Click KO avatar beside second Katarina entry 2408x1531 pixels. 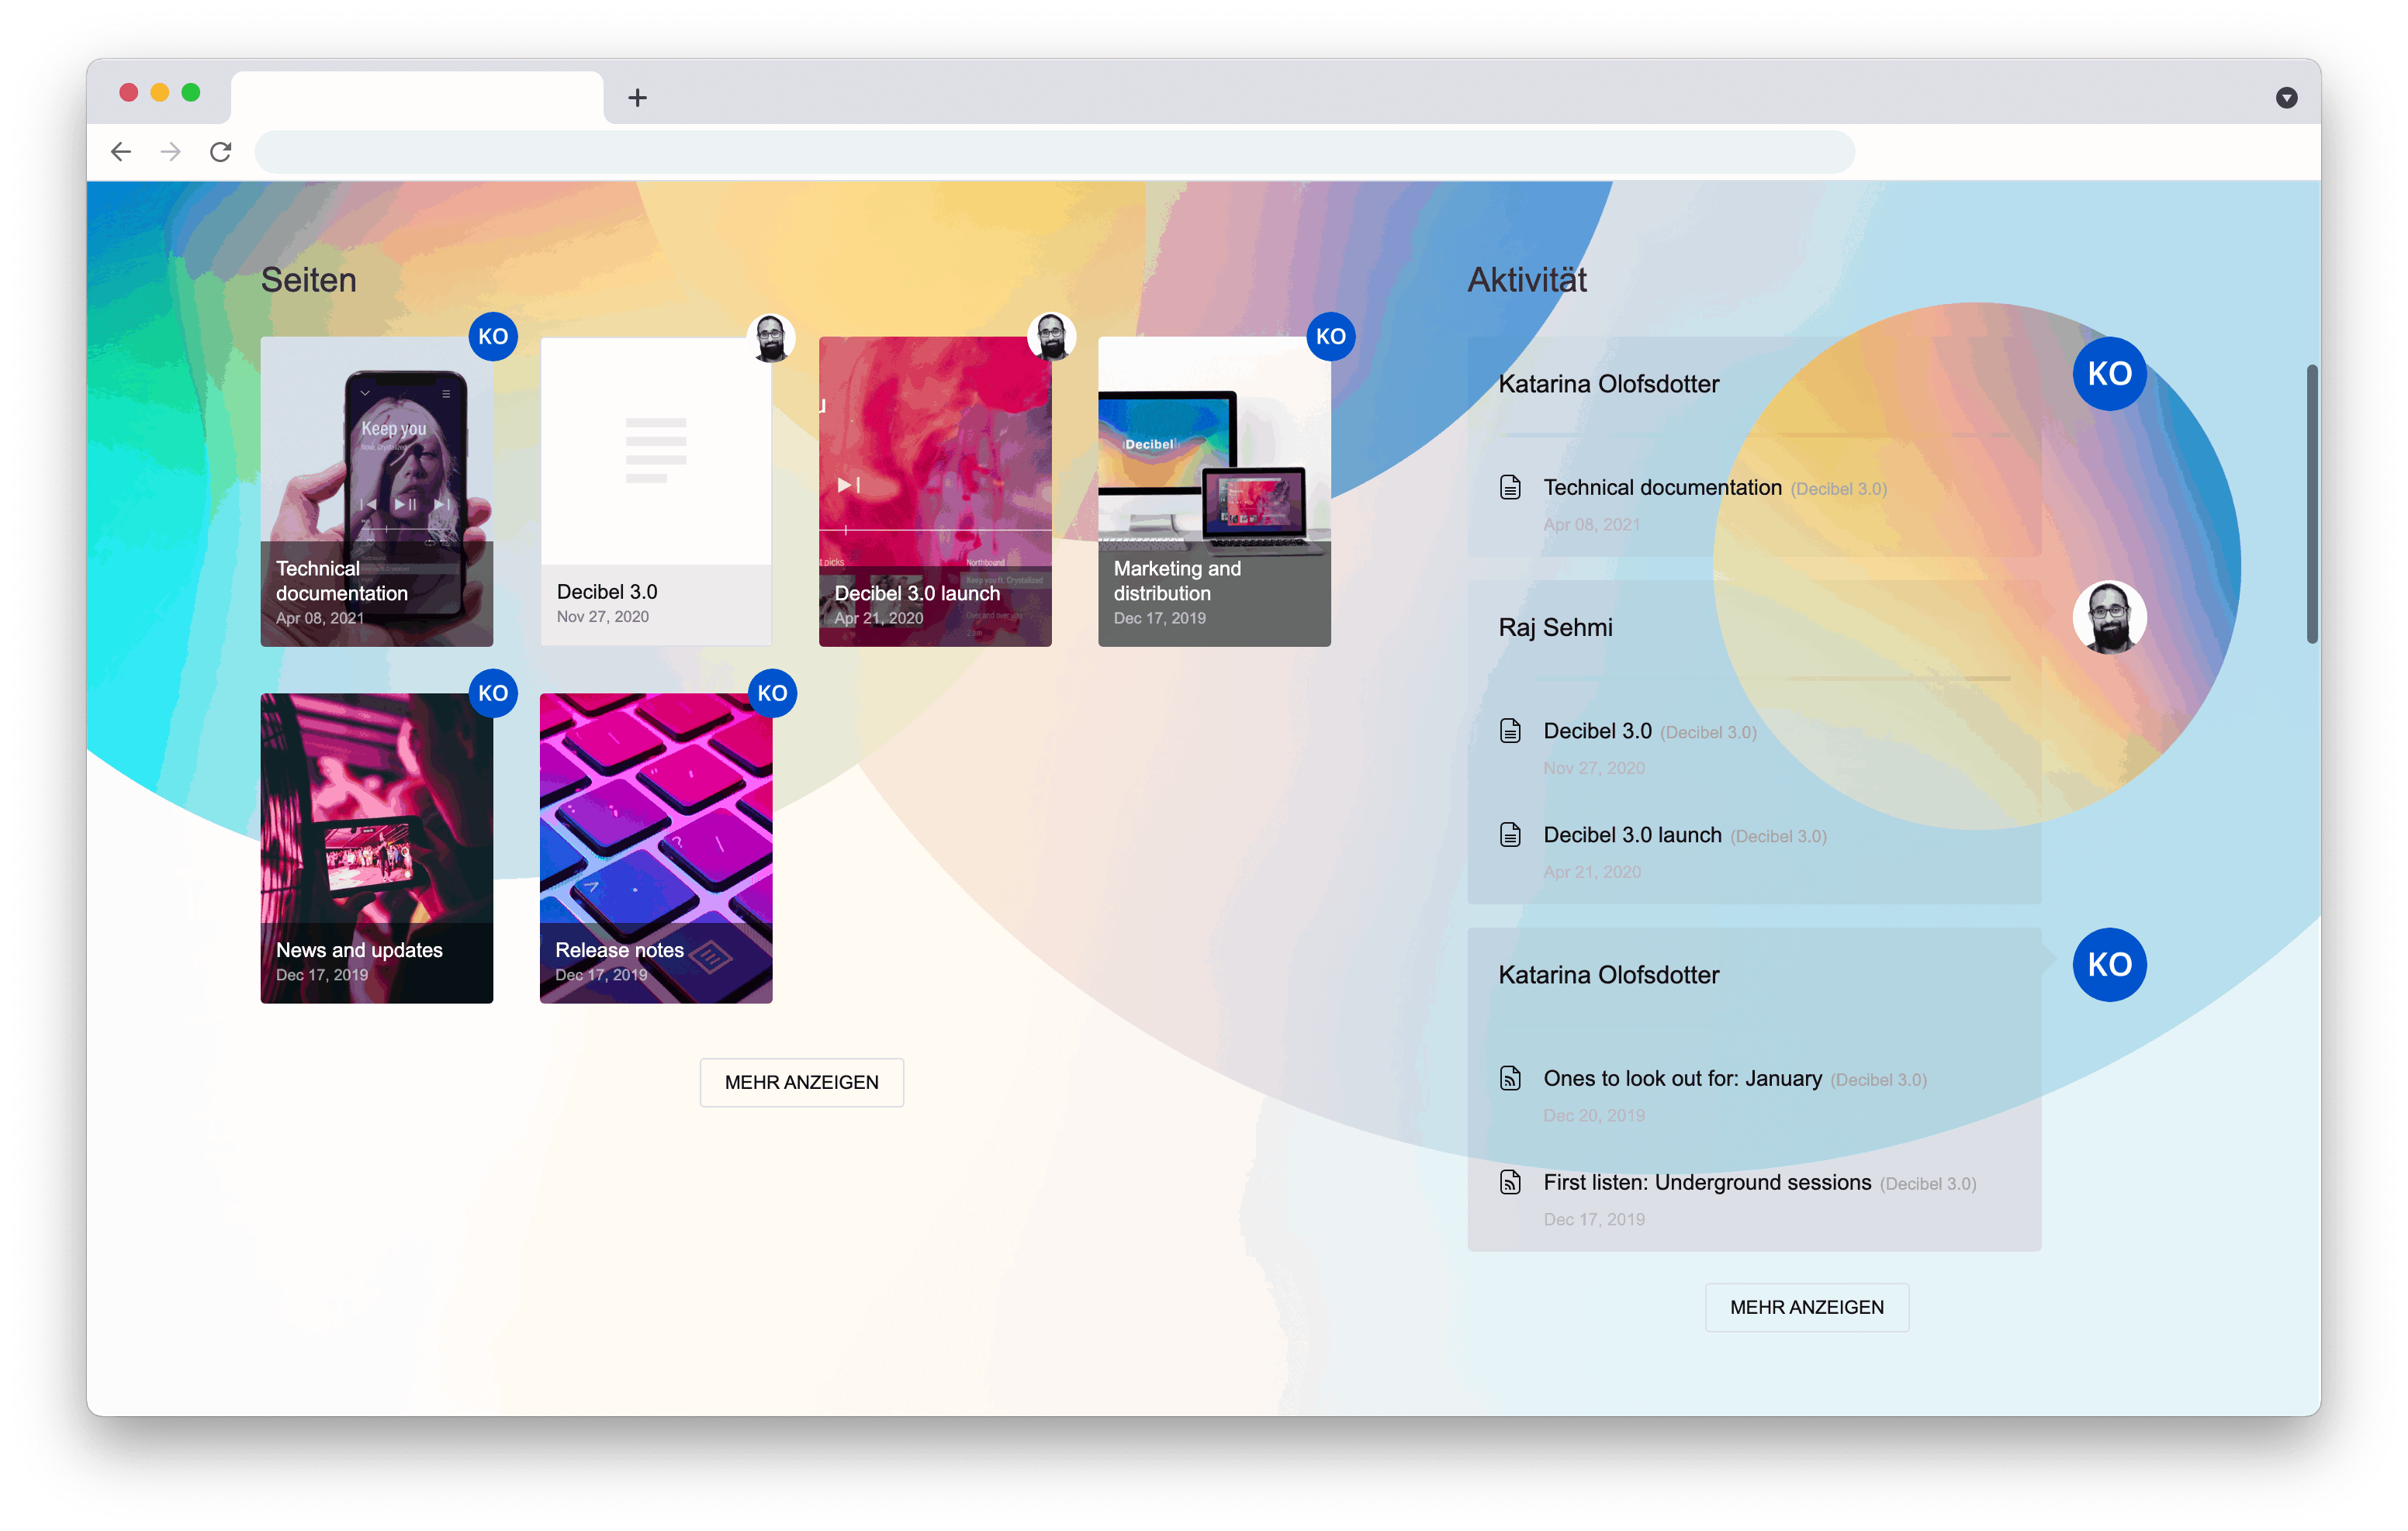(2109, 965)
